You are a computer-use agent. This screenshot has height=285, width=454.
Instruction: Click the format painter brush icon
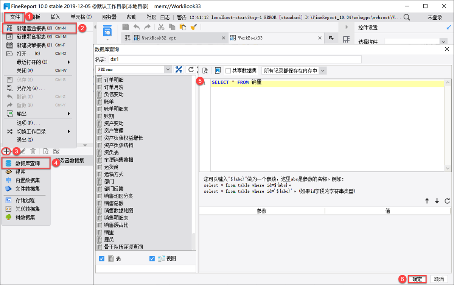pyautogui.click(x=193, y=27)
